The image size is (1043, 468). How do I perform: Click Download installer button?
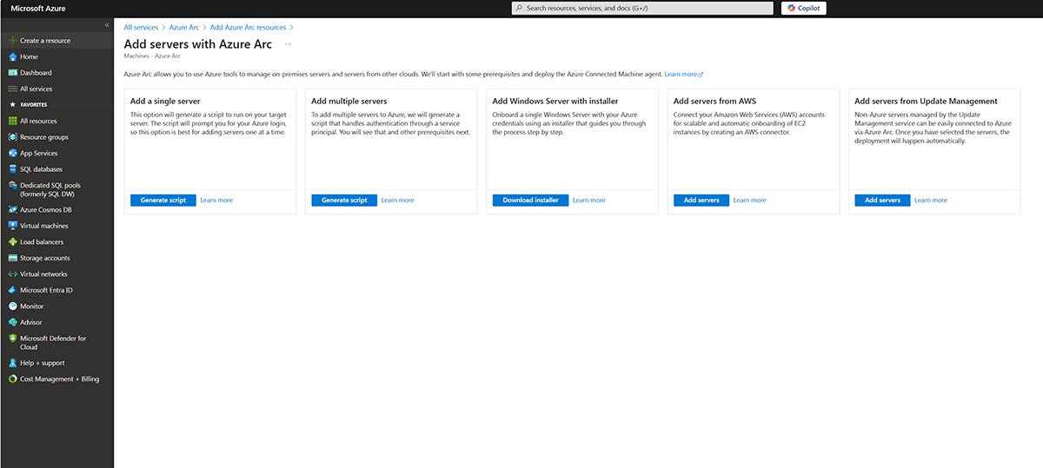[x=530, y=201]
